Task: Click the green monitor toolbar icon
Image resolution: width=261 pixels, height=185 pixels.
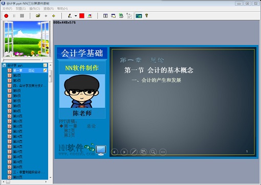Action: [x=121, y=16]
